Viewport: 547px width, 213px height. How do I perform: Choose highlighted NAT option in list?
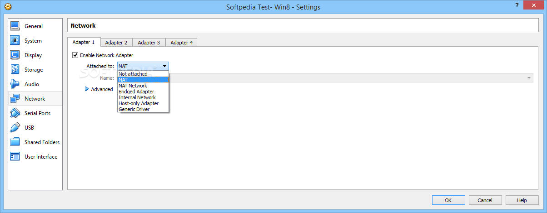pyautogui.click(x=143, y=80)
